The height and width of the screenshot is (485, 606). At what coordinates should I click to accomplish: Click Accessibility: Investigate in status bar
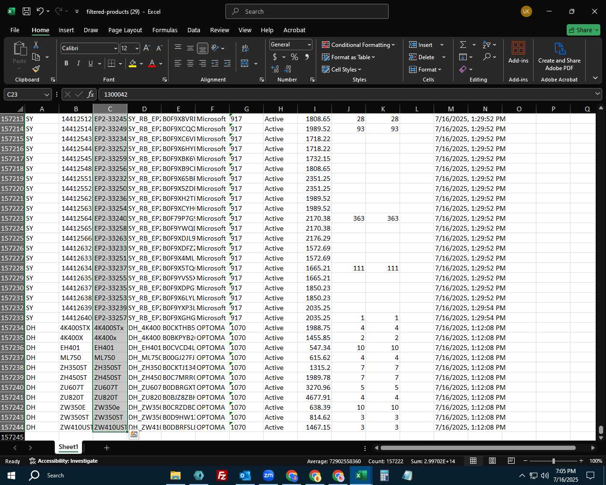pyautogui.click(x=63, y=461)
